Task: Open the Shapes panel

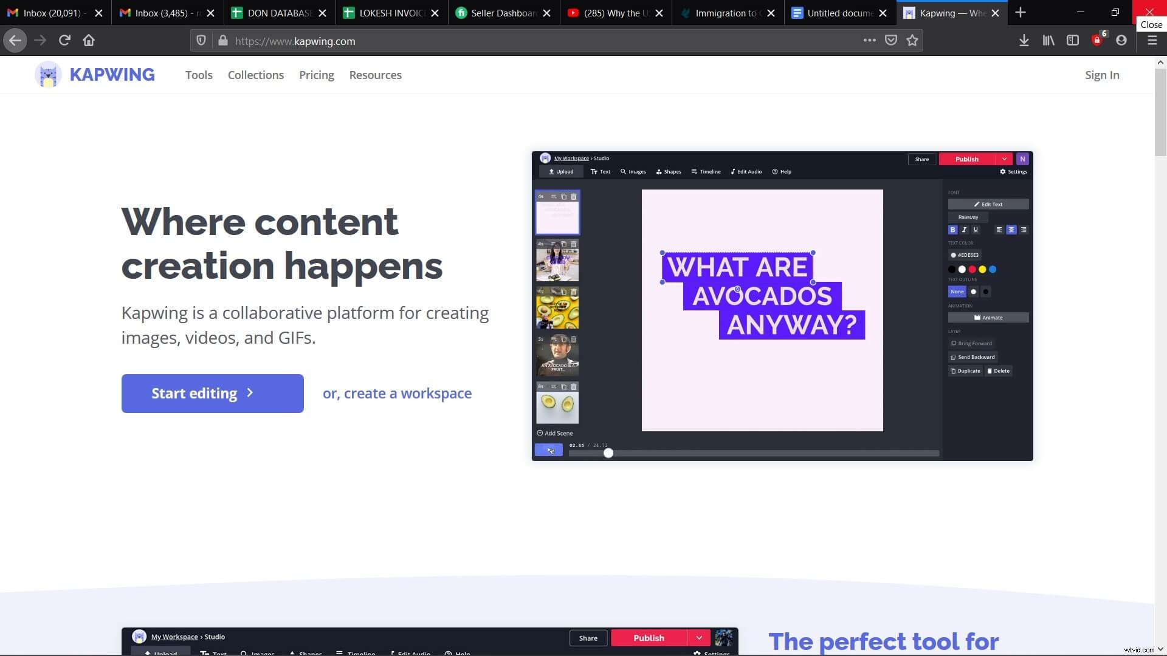Action: pyautogui.click(x=669, y=172)
